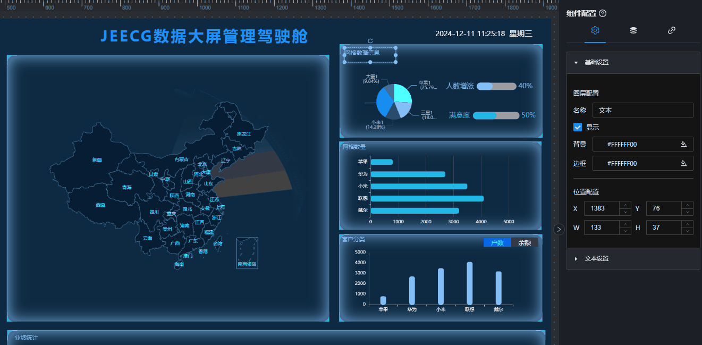Switch to the link interaction tab
This screenshot has width=702, height=345.
(672, 31)
